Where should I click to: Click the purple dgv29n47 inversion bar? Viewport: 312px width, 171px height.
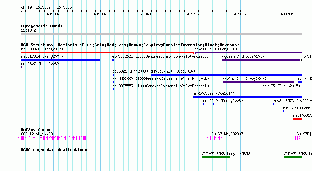pos(261,60)
